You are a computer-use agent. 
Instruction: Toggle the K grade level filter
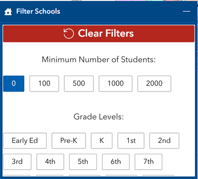tap(101, 141)
